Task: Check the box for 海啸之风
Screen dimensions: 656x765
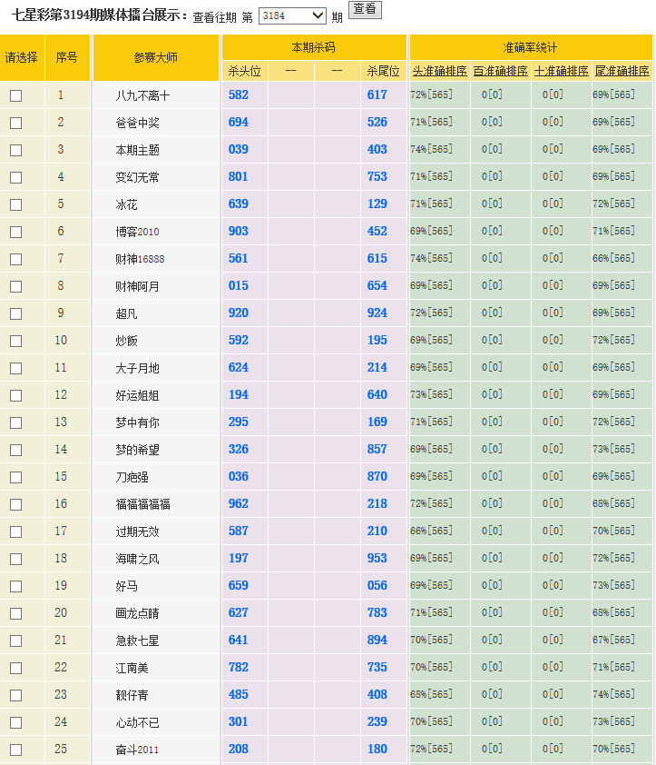Action: pyautogui.click(x=15, y=559)
